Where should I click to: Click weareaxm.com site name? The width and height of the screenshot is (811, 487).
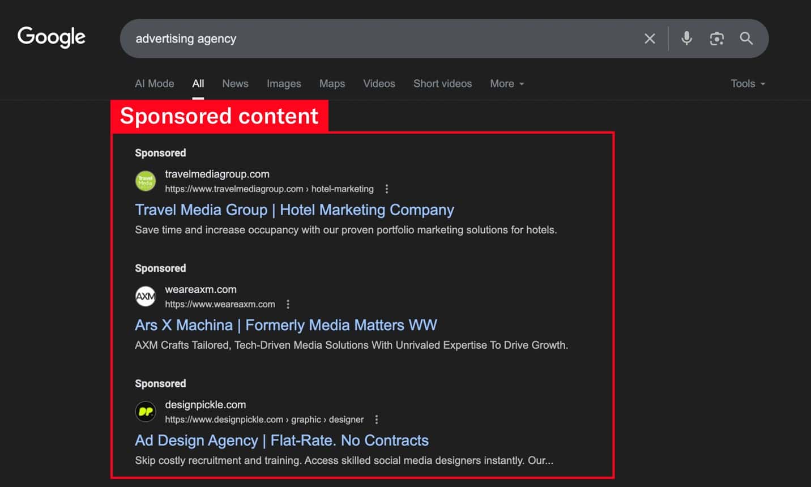click(200, 289)
